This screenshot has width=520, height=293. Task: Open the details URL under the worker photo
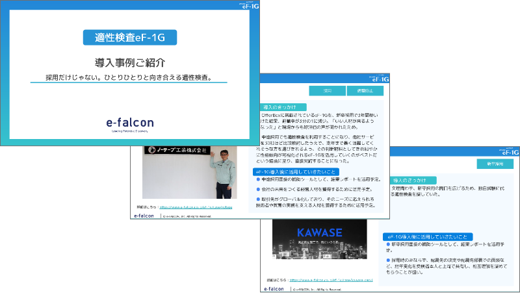coord(195,207)
